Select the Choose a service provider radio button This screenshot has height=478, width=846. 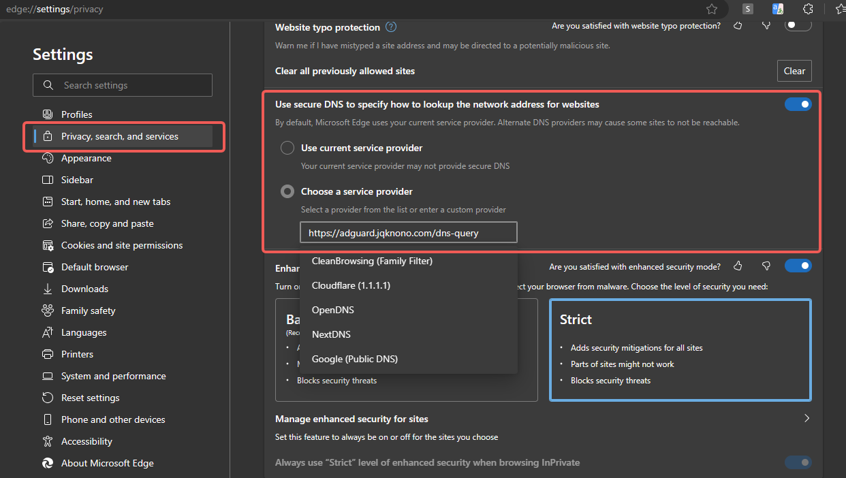pyautogui.click(x=287, y=191)
